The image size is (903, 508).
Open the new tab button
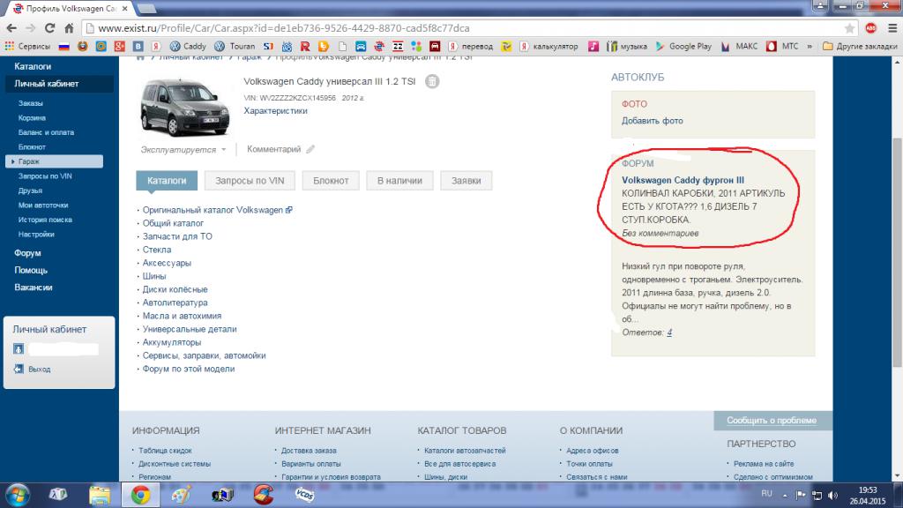[x=147, y=8]
